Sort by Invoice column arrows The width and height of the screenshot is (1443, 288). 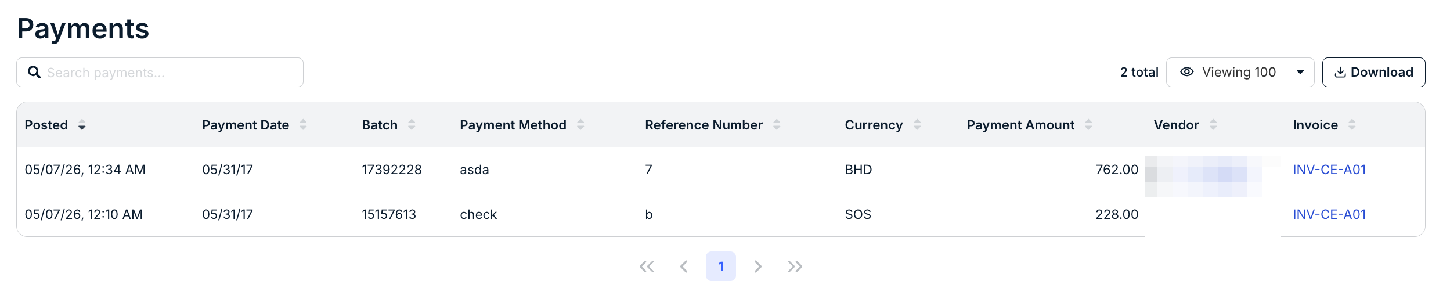point(1352,125)
